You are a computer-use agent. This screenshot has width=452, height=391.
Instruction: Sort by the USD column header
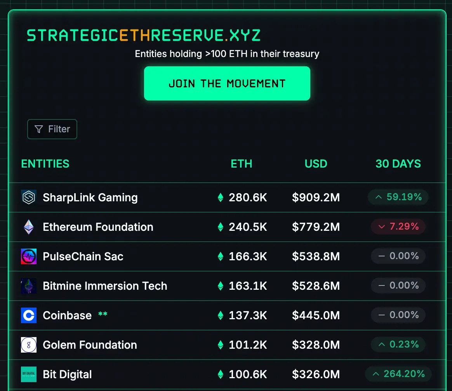point(316,164)
